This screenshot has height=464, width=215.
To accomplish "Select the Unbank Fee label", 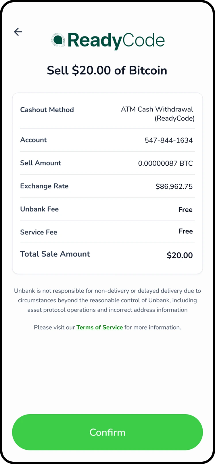I will 39,209.
